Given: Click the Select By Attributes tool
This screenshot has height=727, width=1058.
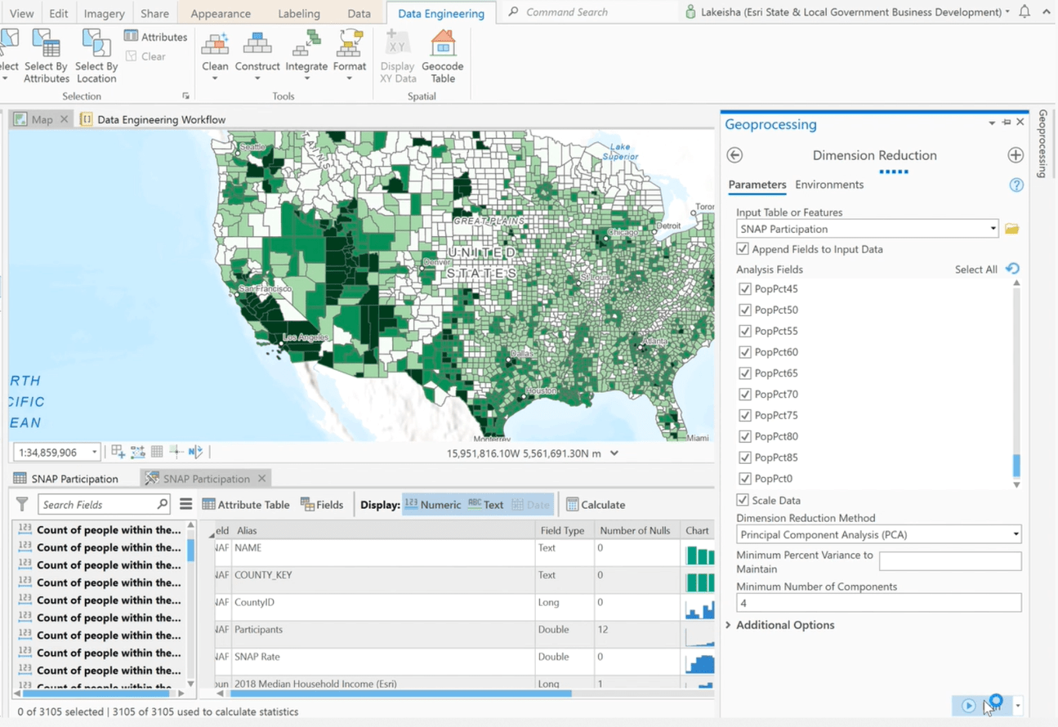Looking at the screenshot, I should click(x=46, y=56).
